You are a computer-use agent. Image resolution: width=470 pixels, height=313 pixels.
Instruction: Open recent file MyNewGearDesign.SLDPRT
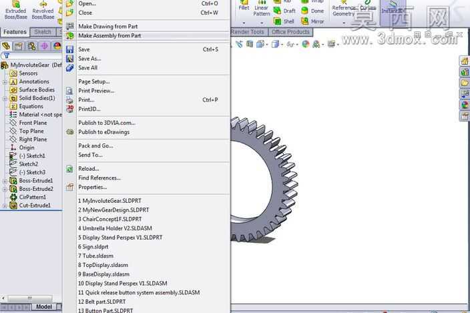(x=148, y=210)
